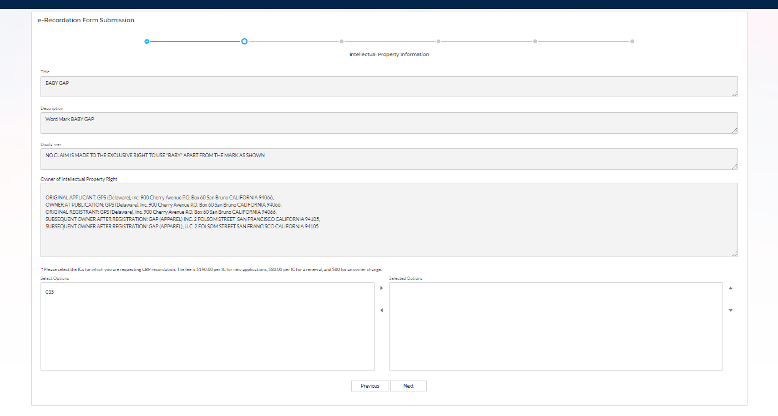Viewport: 778px width, 416px height.
Task: Click the current second progress step circle
Action: pos(244,41)
